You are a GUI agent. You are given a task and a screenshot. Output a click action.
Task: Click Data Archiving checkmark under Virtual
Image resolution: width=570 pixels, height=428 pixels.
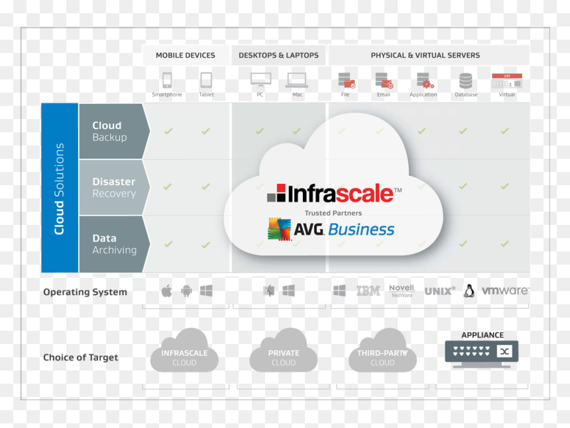click(504, 243)
